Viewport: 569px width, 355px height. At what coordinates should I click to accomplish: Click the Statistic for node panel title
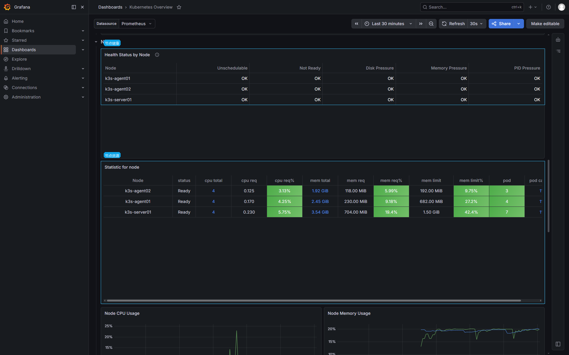pyautogui.click(x=122, y=167)
